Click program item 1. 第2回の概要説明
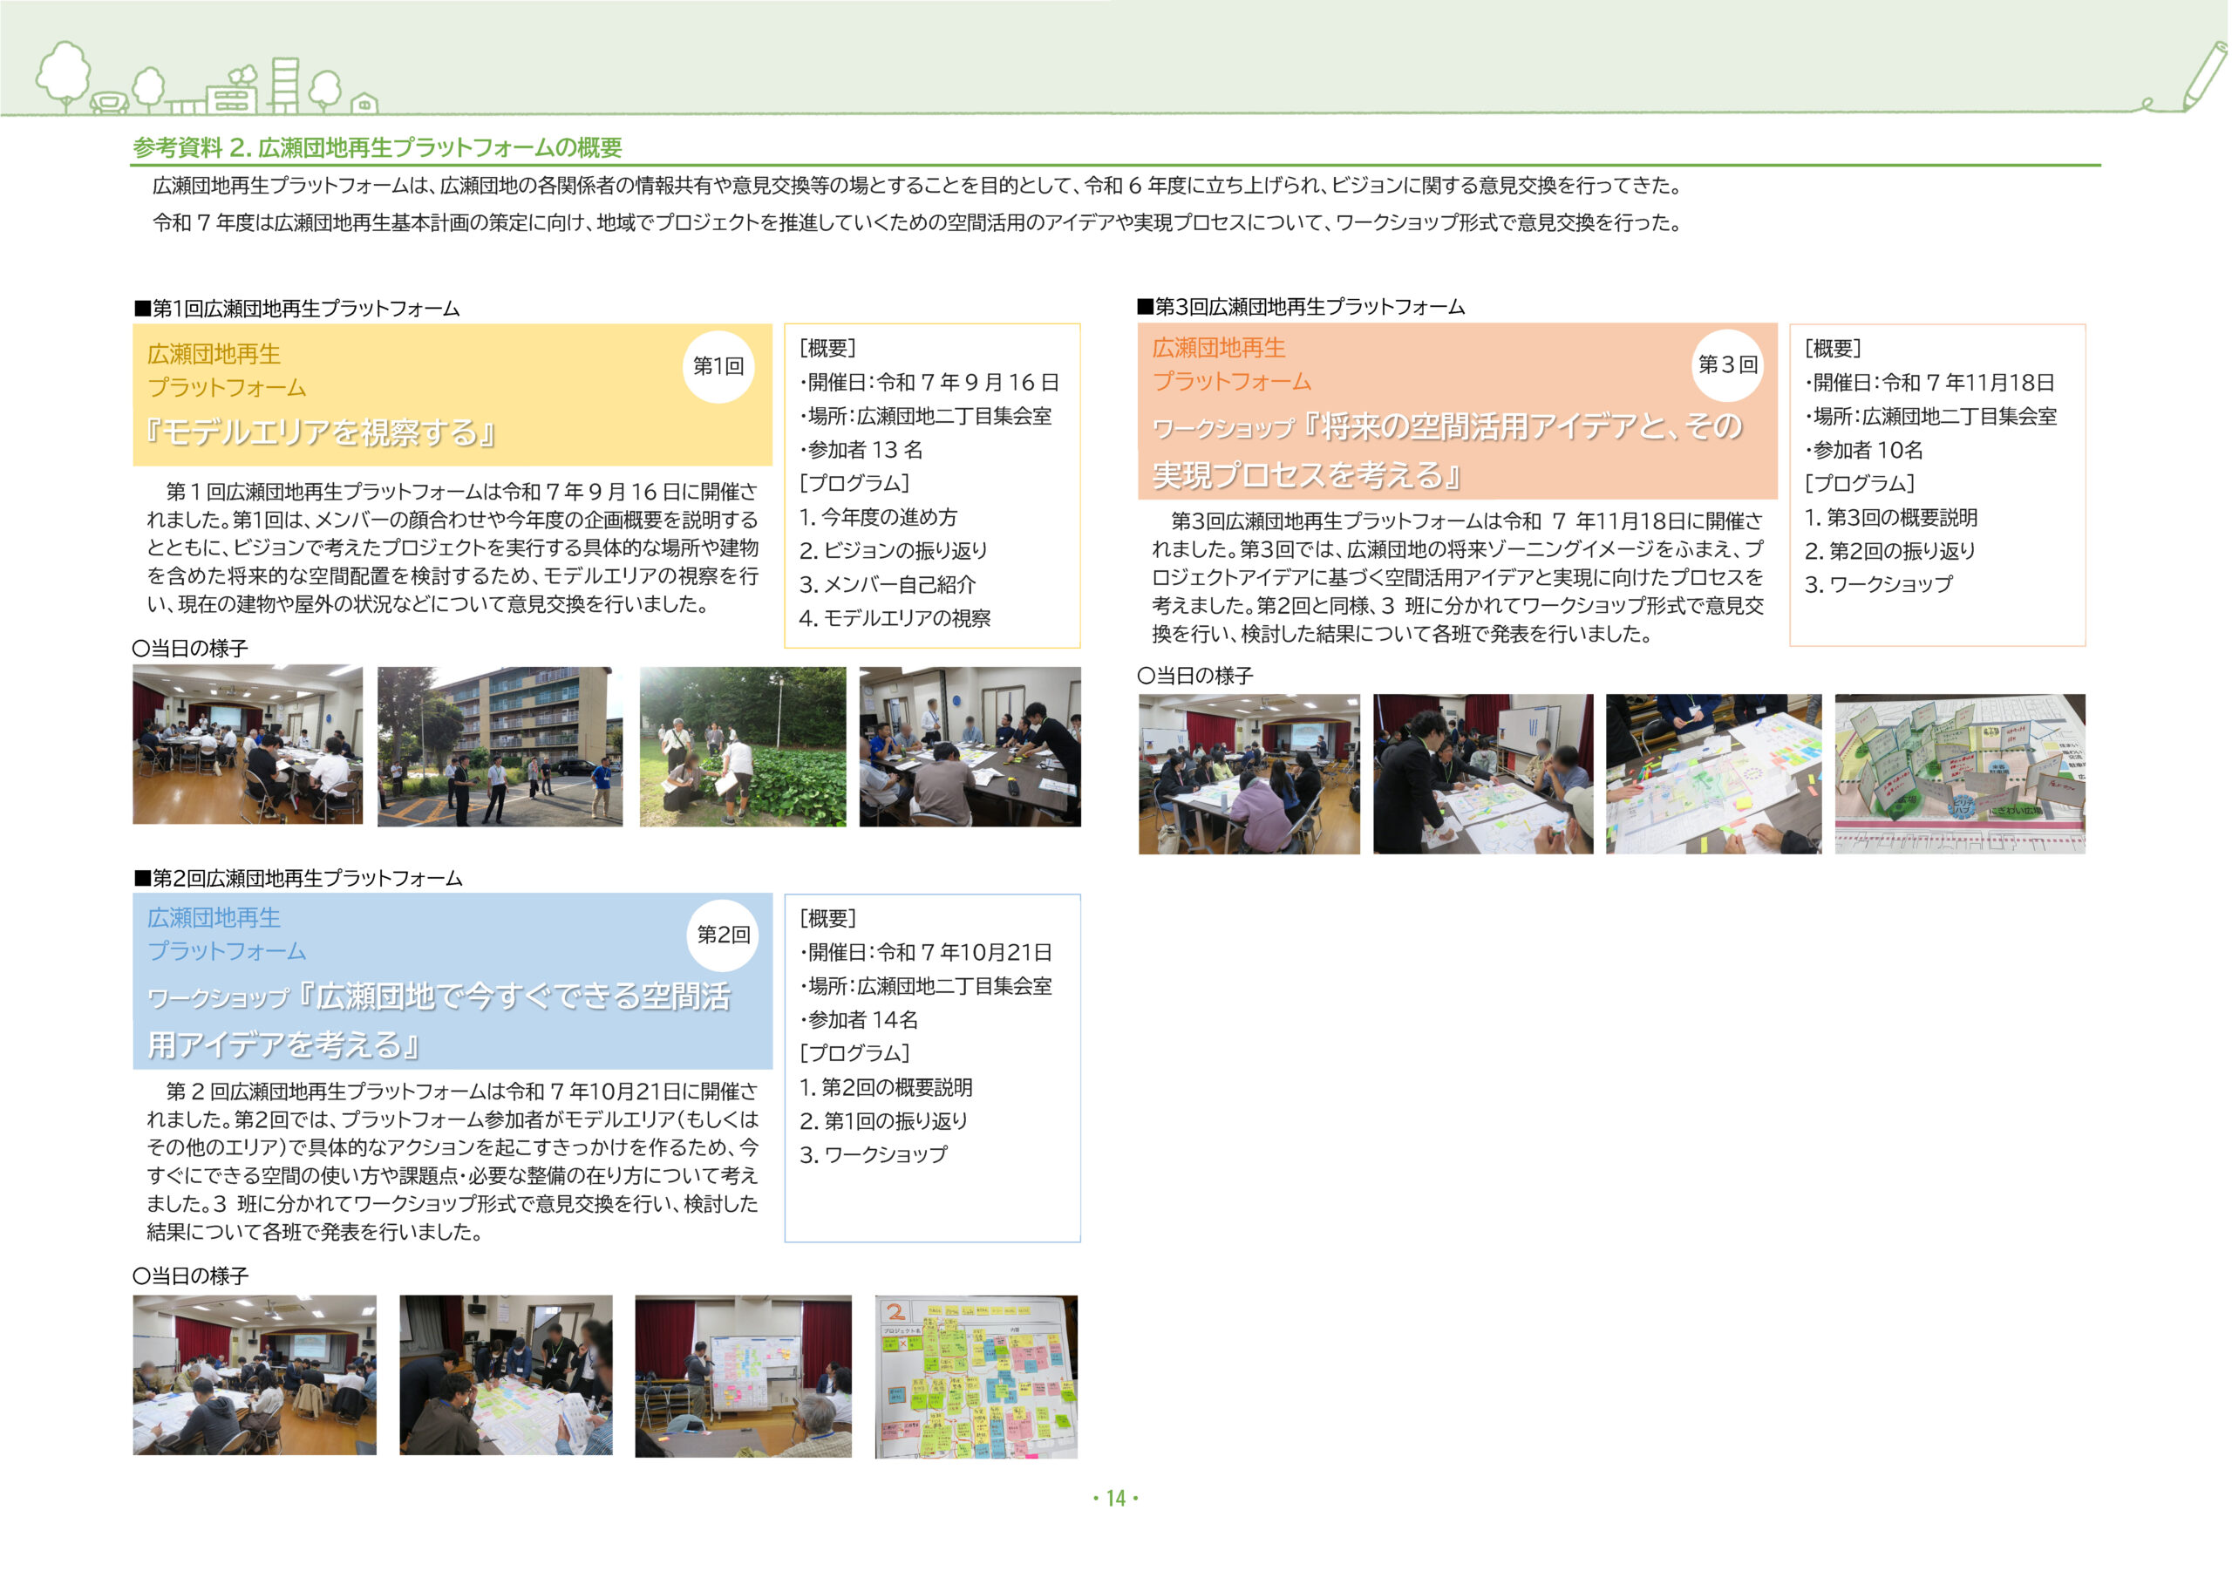The height and width of the screenshot is (1578, 2232). [x=887, y=1087]
